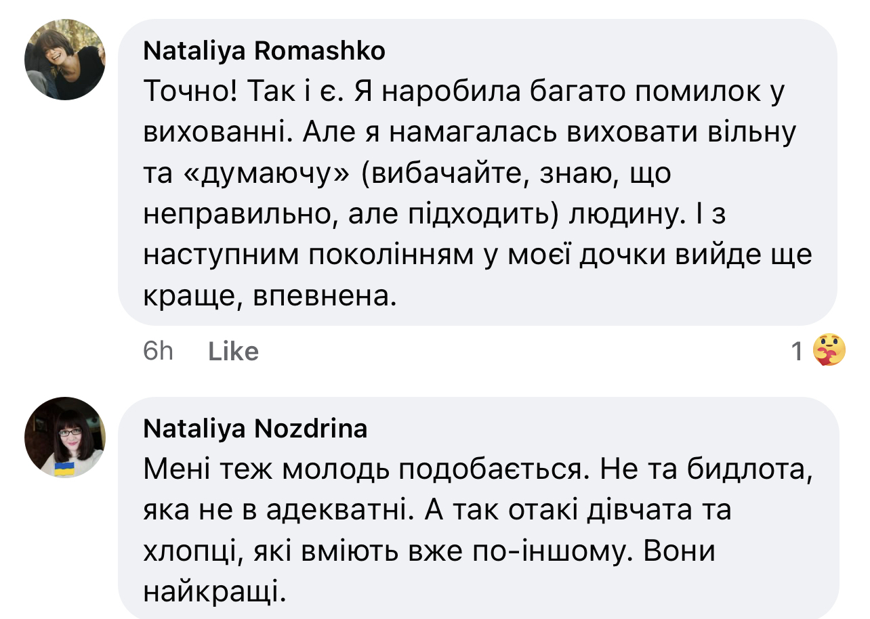Open the 6h timestamp link
Screen dimensions: 870x619
[159, 351]
